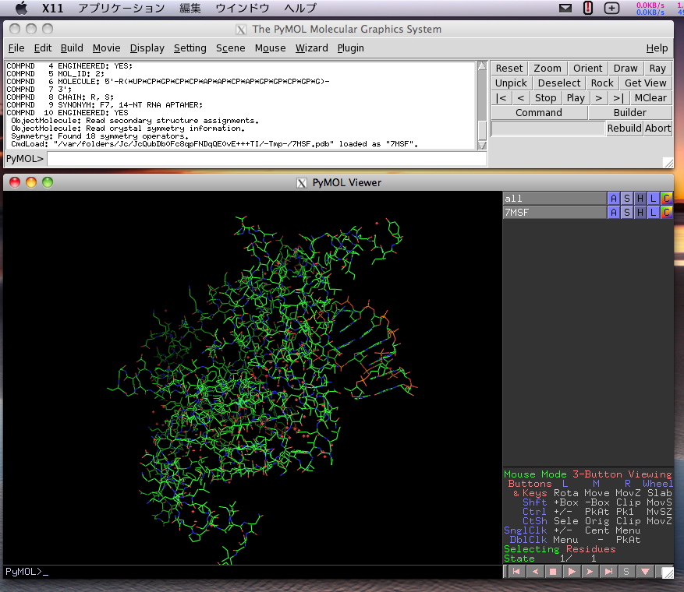684x592 pixels.
Task: Click Mouse Mode 3-Button Viewing text
Action: point(587,474)
